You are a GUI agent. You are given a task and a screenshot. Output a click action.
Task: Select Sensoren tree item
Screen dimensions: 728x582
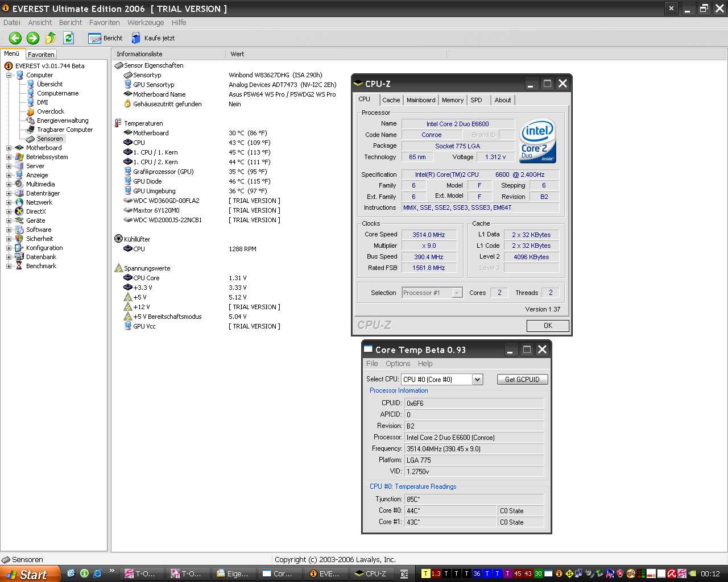click(49, 139)
